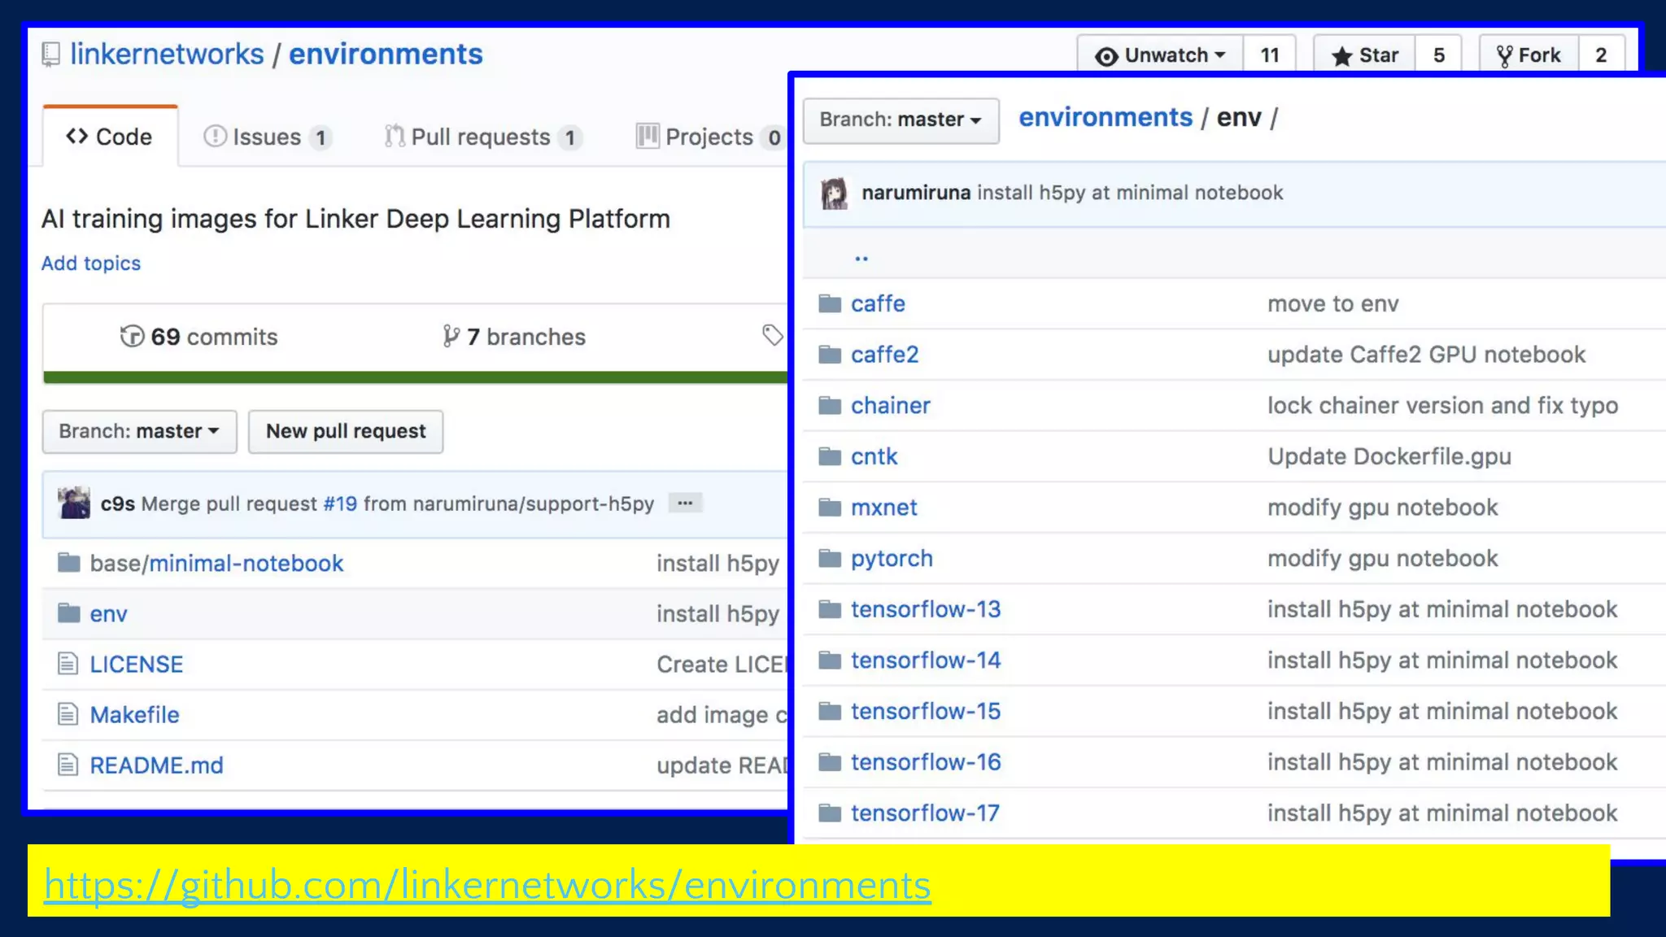This screenshot has height=937, width=1666.
Task: Open the tensorflow-14 folder link
Action: pos(926,660)
